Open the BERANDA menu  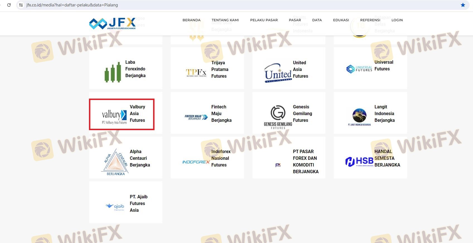[x=192, y=20]
